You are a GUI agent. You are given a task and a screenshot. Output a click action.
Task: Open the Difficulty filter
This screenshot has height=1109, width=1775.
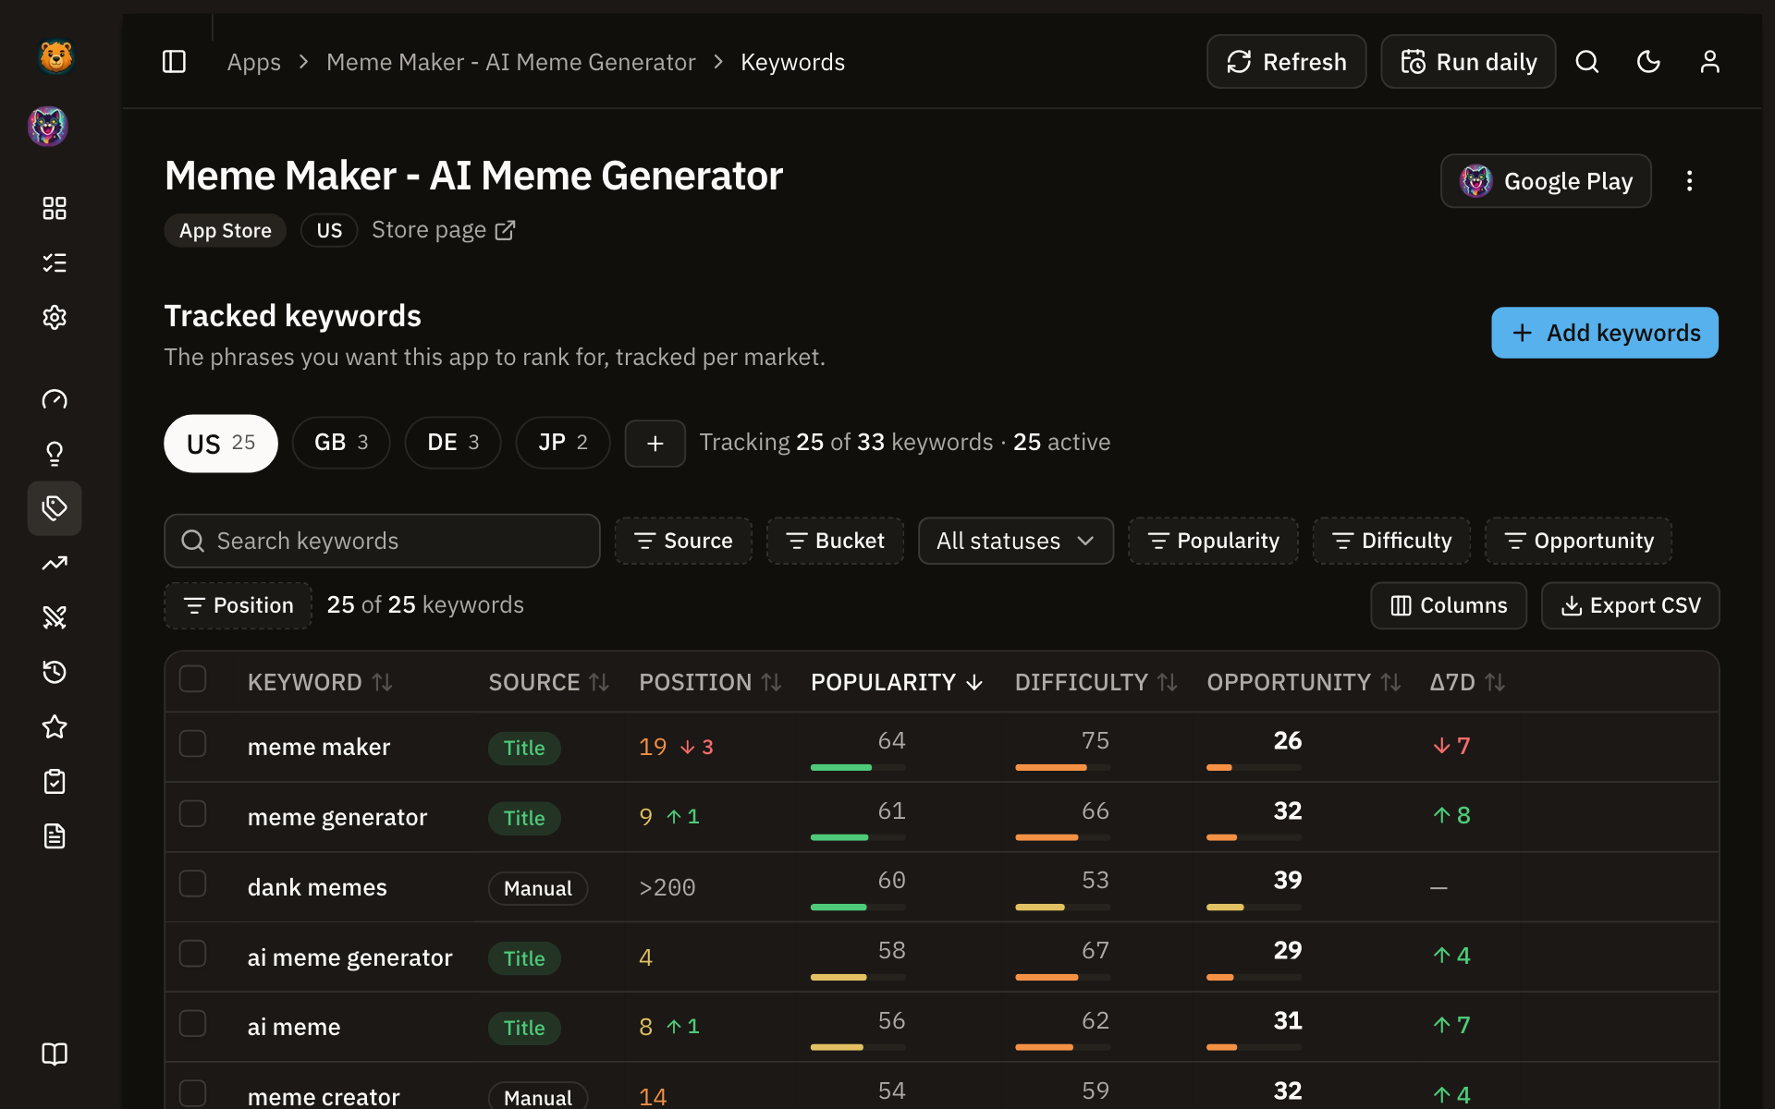click(x=1391, y=541)
